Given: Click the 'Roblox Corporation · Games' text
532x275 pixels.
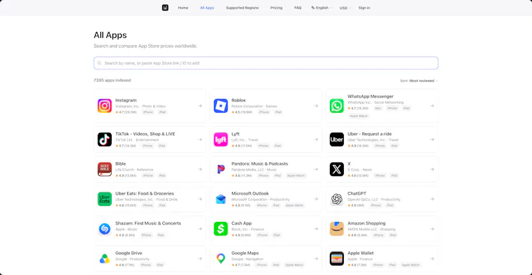Looking at the screenshot, I should 254,106.
